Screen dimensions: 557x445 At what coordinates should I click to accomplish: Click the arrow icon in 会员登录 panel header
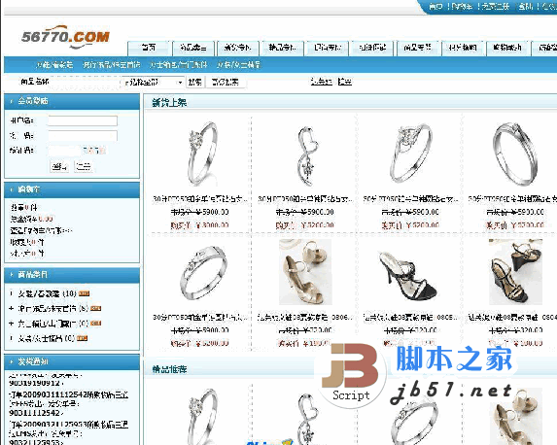click(12, 101)
